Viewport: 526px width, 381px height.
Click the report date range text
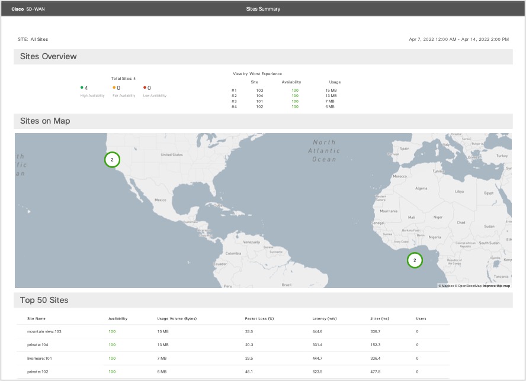tap(458, 39)
